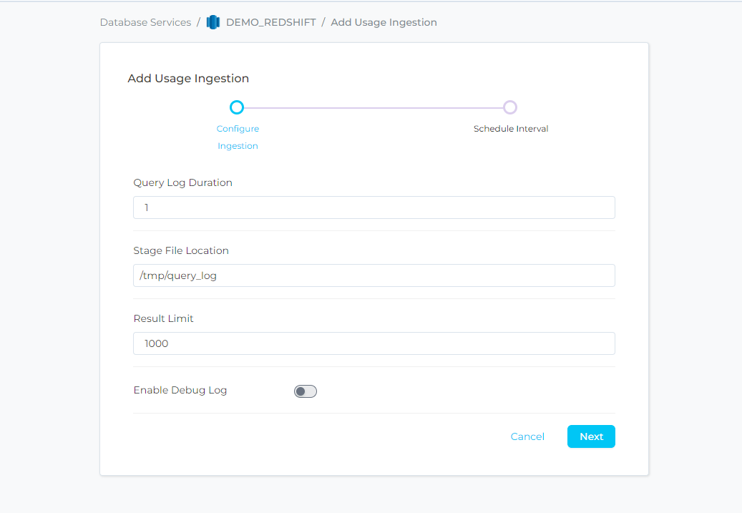Enable the Debug Log toggle switch

[x=306, y=391]
